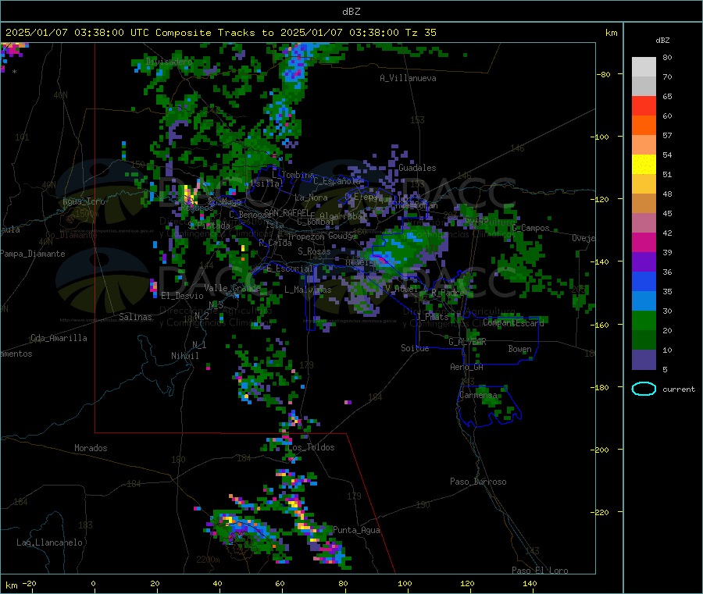Click the 'CompantEscard' label
The width and height of the screenshot is (703, 594).
[x=513, y=322]
